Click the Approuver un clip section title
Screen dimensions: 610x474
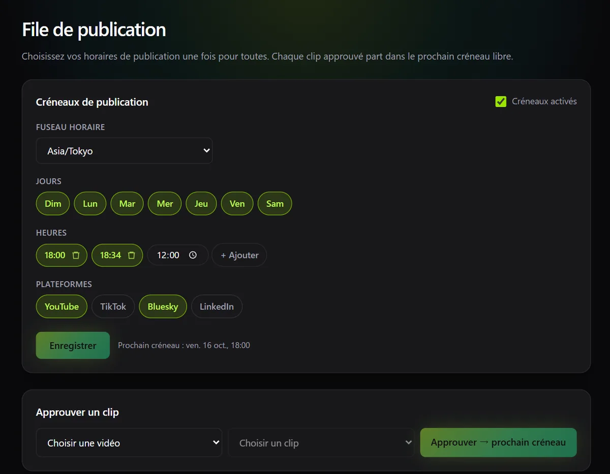tap(77, 413)
